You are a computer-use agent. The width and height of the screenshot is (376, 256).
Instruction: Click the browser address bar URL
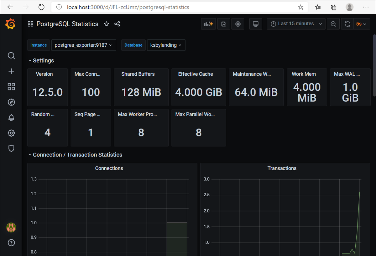128,7
